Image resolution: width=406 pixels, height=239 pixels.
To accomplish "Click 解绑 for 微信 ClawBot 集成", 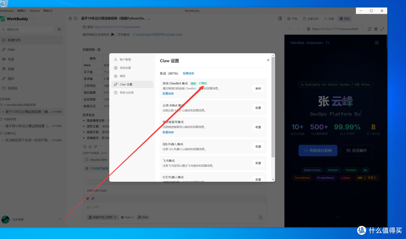I will point(258,88).
